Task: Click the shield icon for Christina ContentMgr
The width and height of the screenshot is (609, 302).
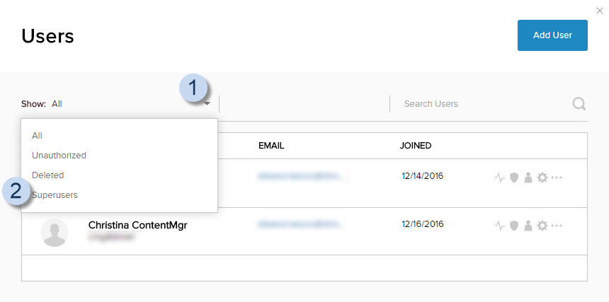Action: click(514, 226)
